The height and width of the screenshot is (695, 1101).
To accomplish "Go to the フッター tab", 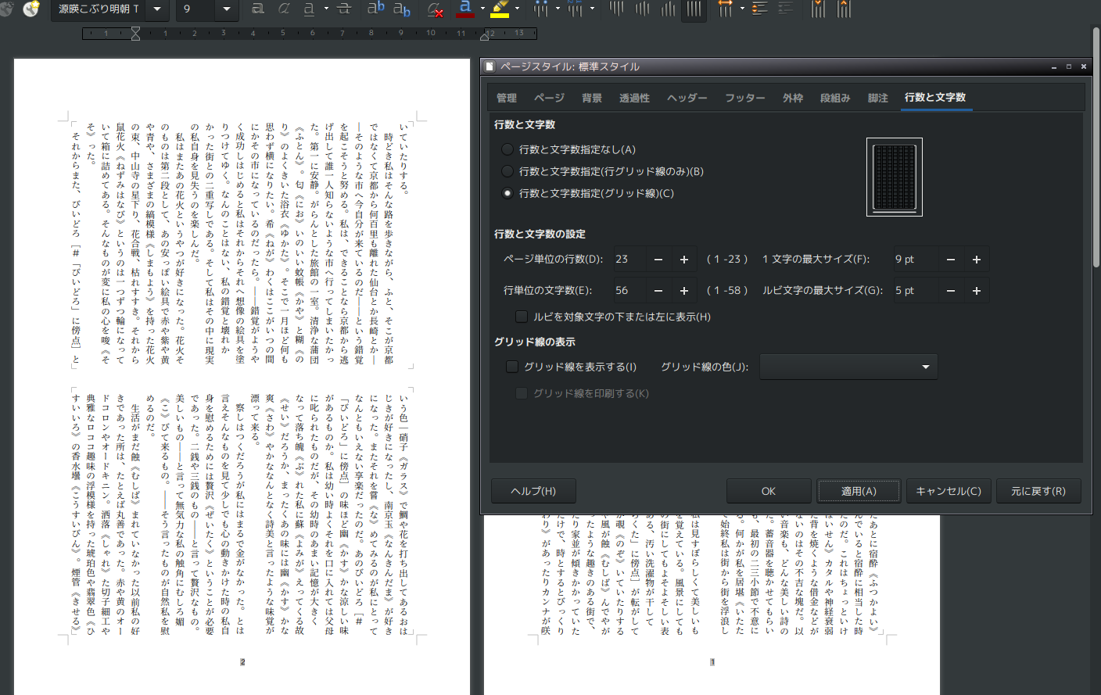I will coord(745,98).
